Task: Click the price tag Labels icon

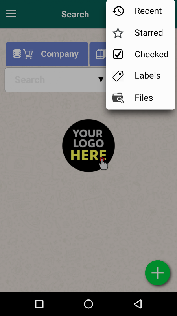Action: 118,76
